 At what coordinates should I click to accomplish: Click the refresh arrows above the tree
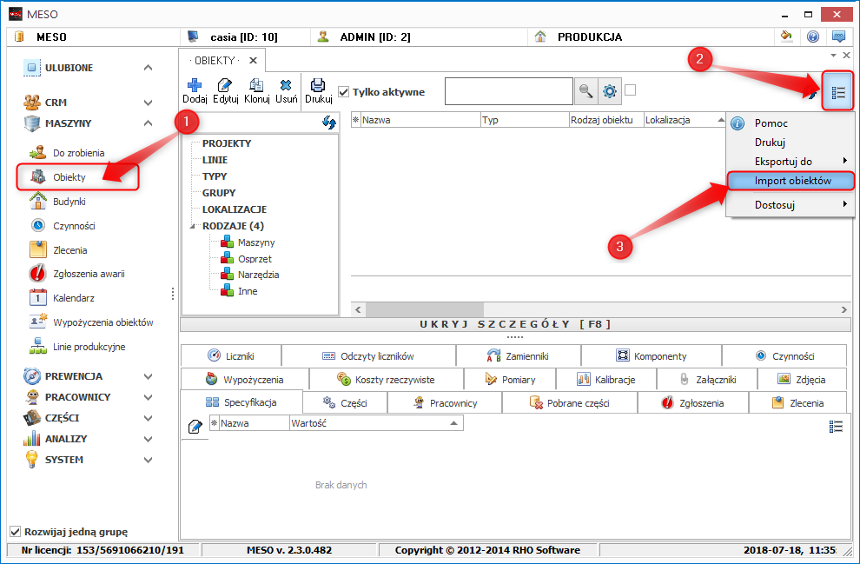point(329,123)
